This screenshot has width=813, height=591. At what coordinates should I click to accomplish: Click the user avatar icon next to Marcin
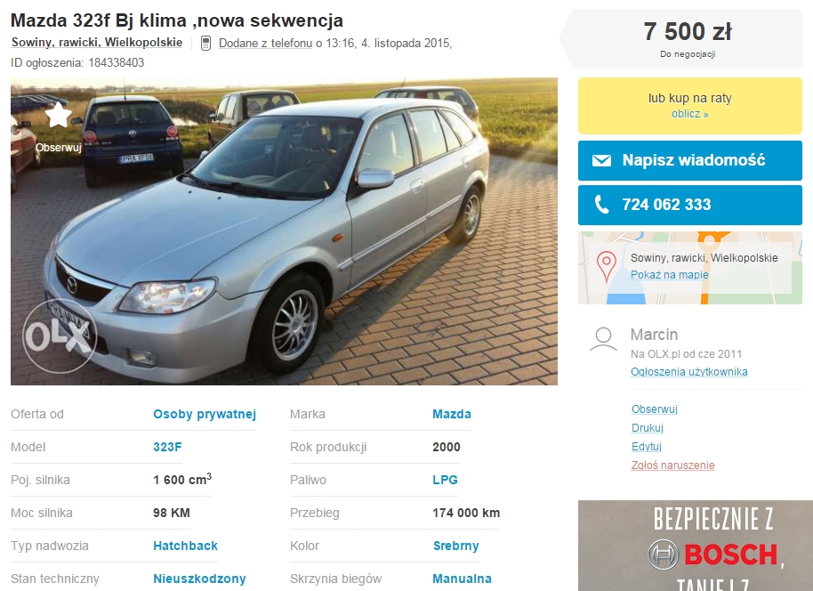[604, 340]
